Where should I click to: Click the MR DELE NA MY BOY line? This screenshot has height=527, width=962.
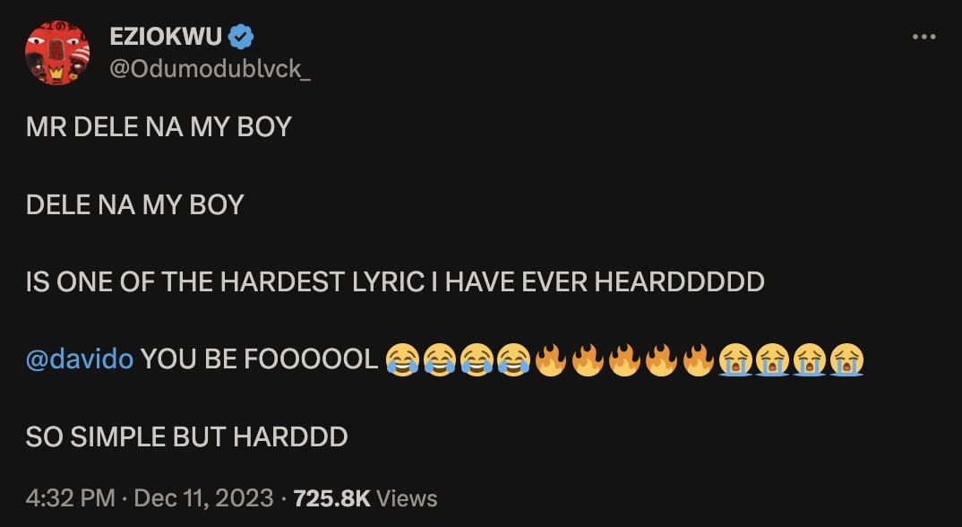(x=159, y=126)
